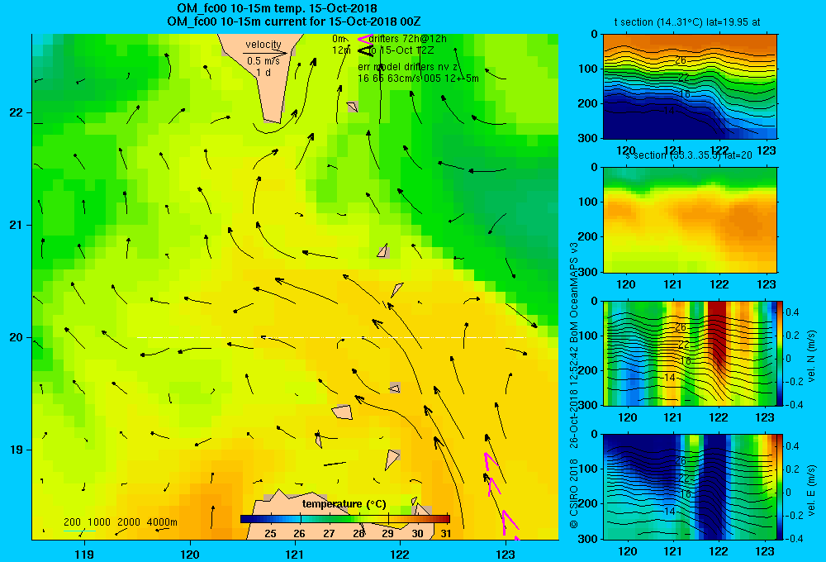
Task: Click the 'vel. E (m/s)' axis label
Action: 811,490
